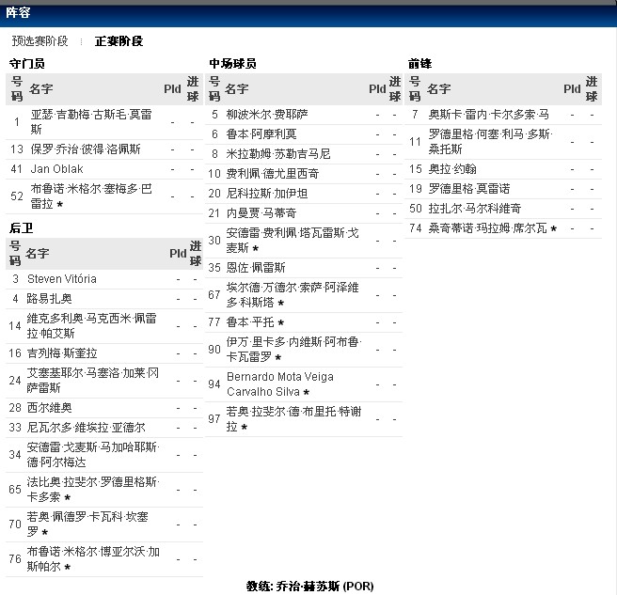The width and height of the screenshot is (617, 595).
Task: Click midfielder 鲁本·阿摩利莫
Action: tap(261, 133)
